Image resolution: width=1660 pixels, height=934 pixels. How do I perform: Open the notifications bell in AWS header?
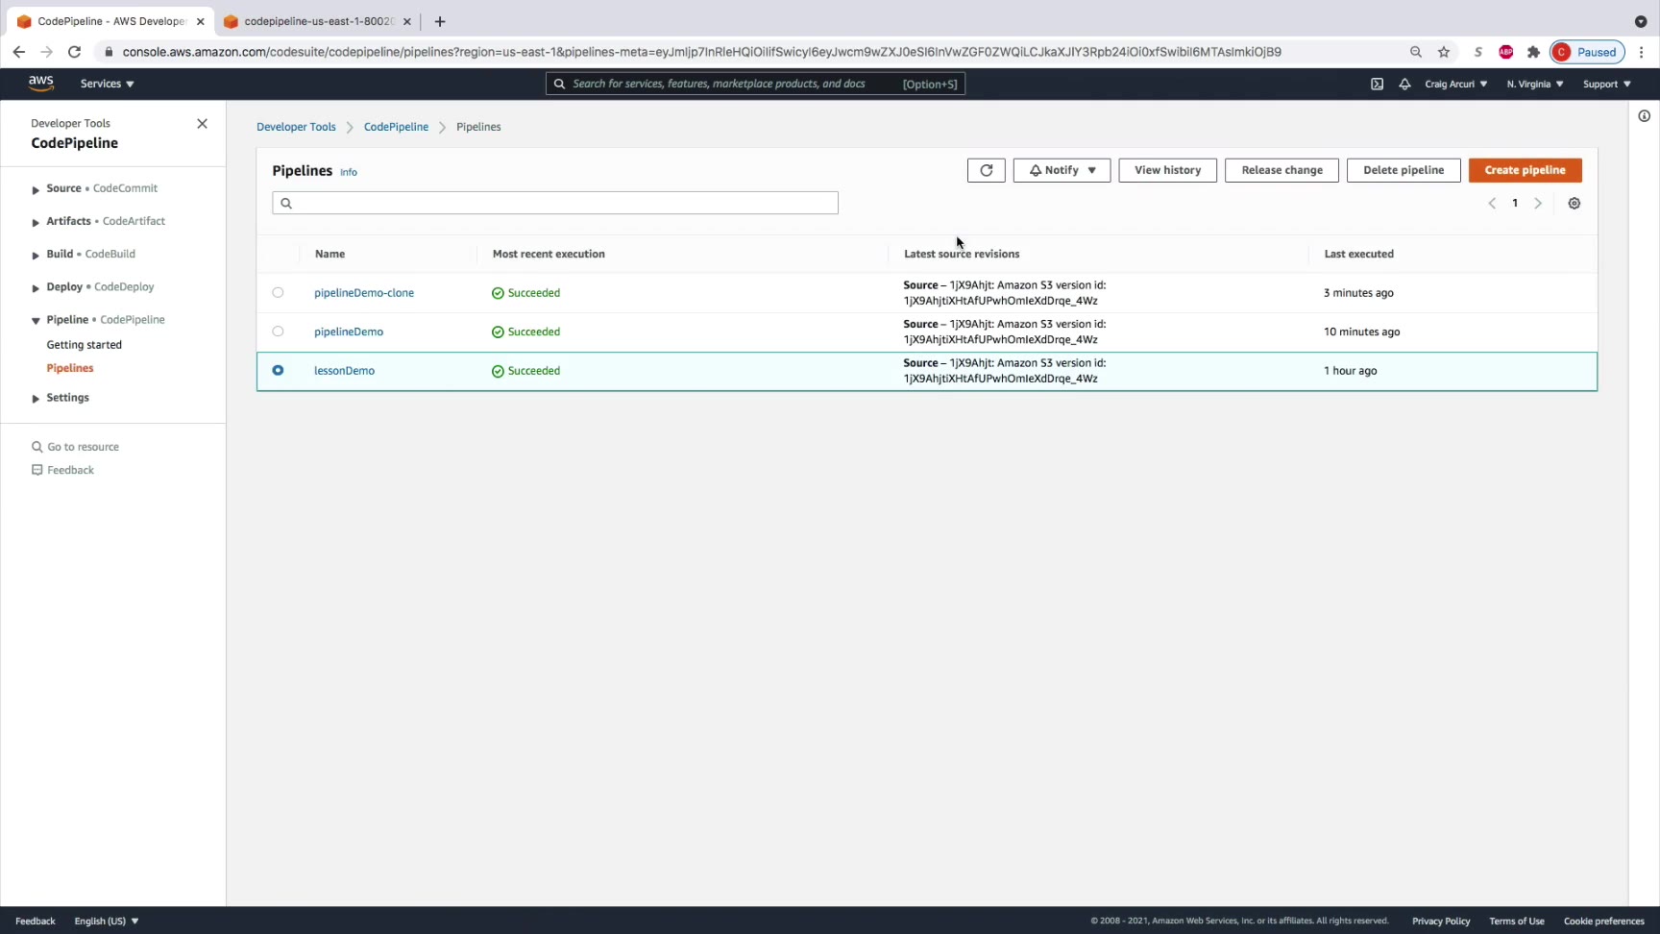[x=1404, y=84]
